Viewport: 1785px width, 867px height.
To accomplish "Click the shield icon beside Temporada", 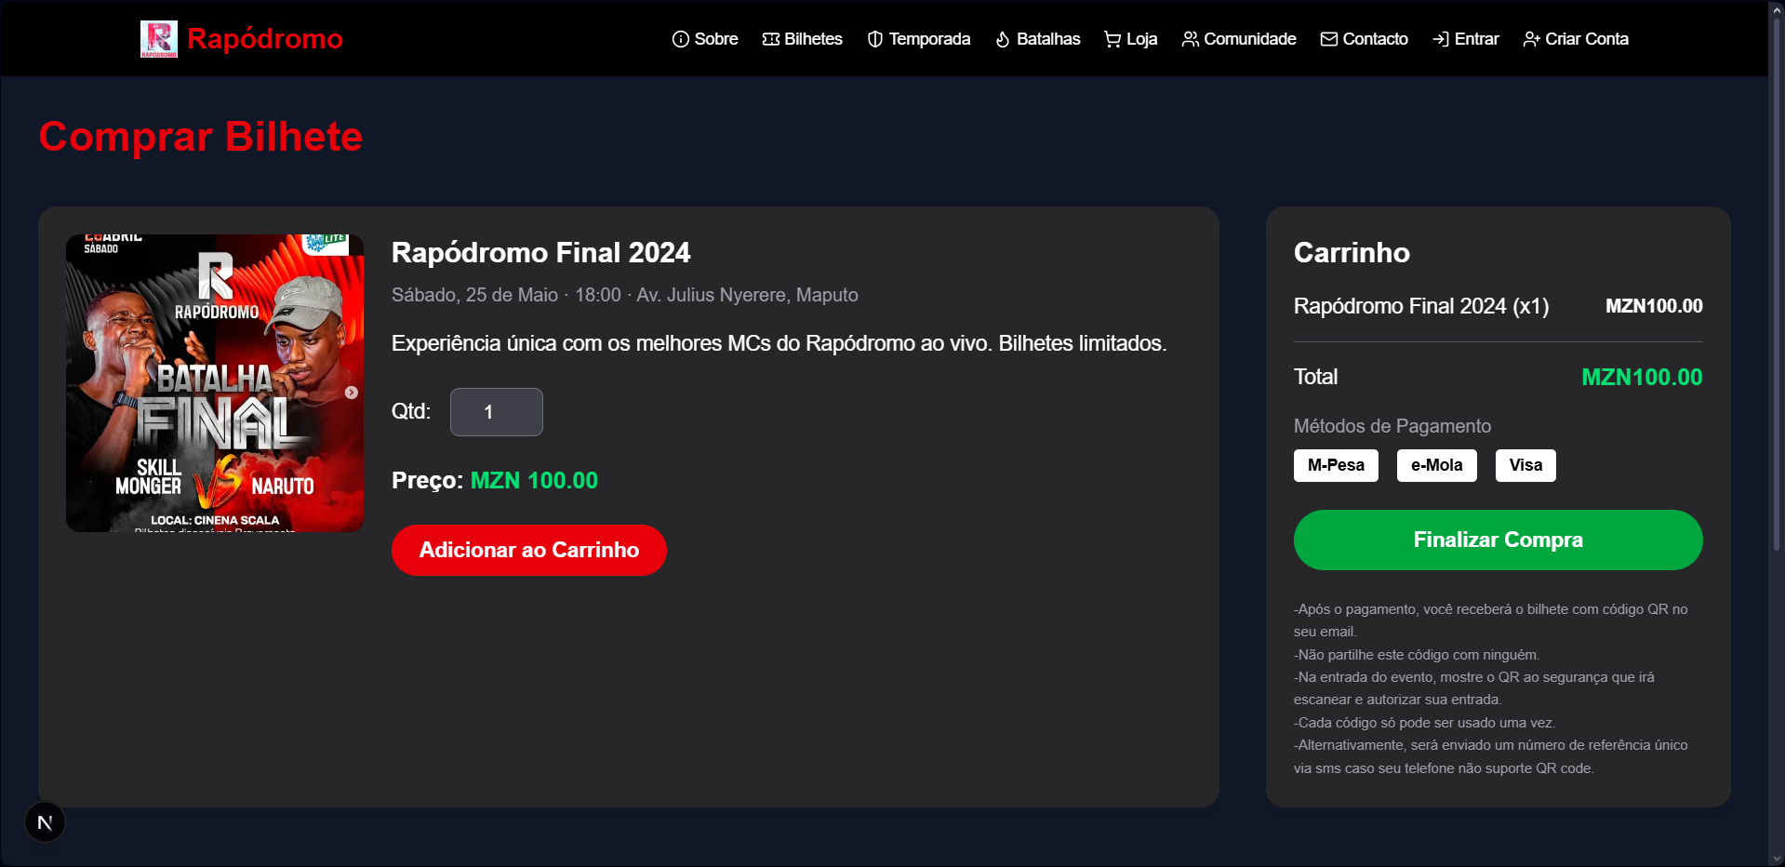I will point(875,39).
